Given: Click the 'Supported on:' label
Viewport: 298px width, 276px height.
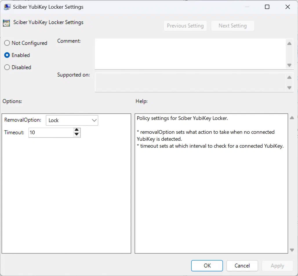Looking at the screenshot, I should pos(73,75).
